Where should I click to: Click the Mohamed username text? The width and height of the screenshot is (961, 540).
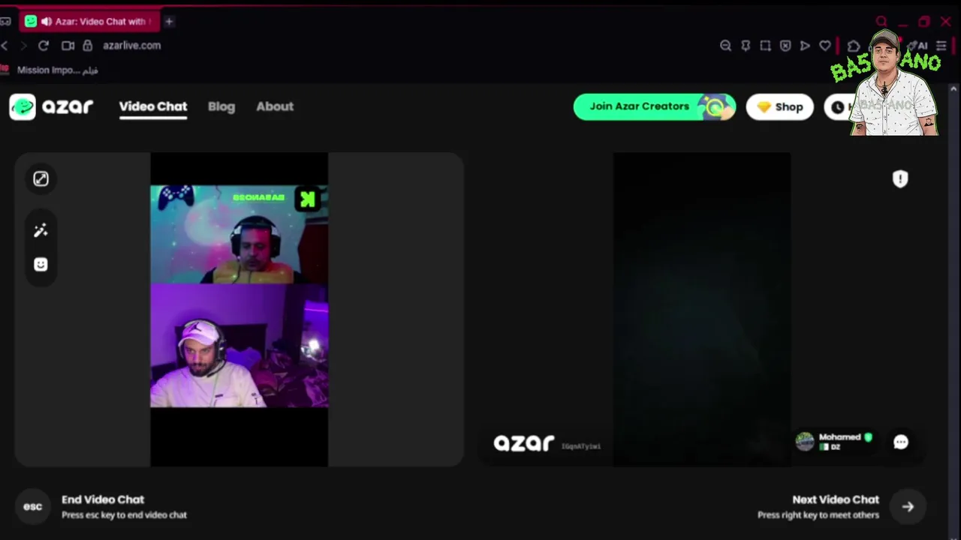click(x=839, y=437)
